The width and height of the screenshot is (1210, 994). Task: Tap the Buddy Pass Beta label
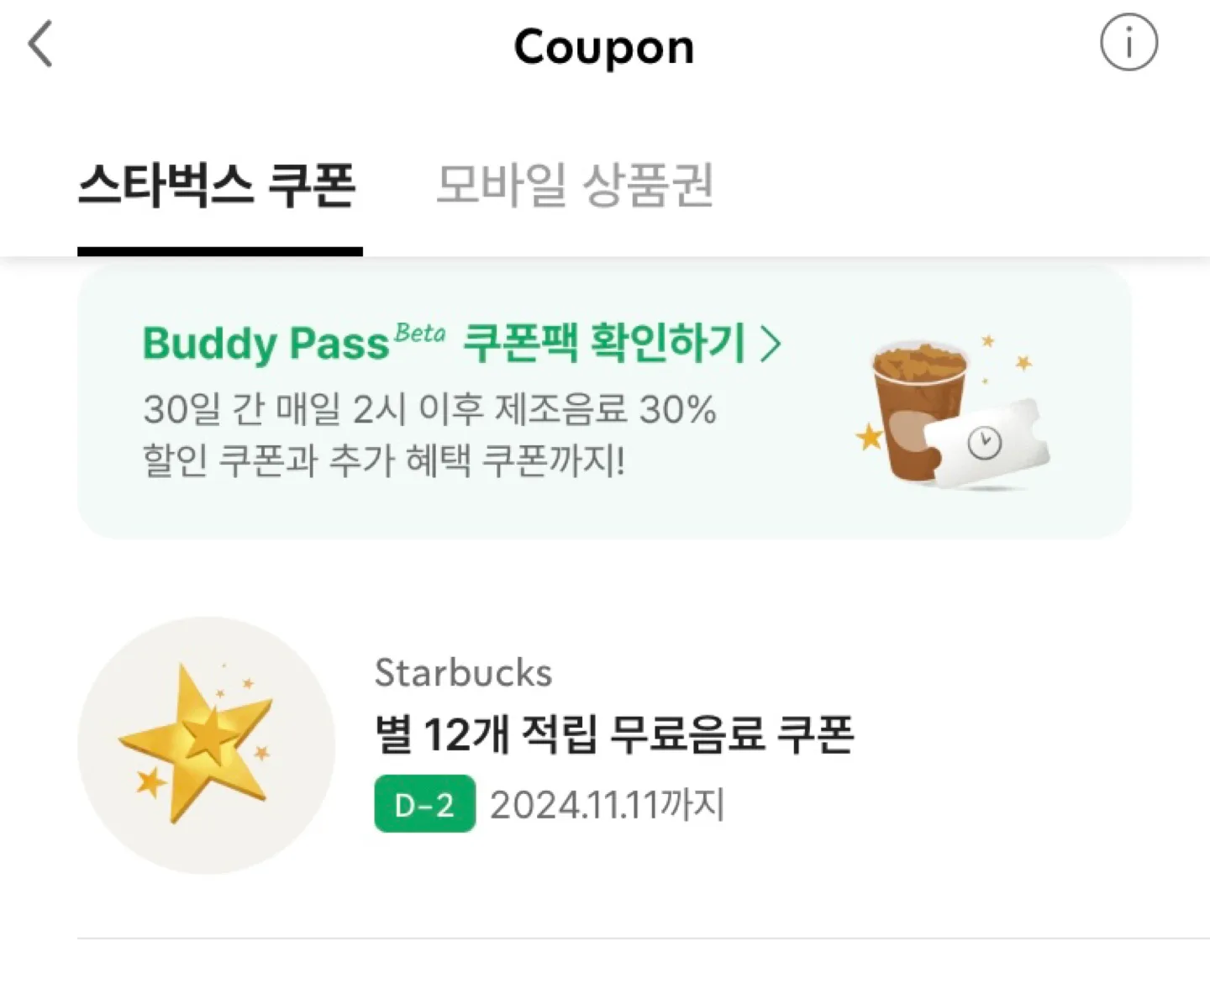pos(293,343)
